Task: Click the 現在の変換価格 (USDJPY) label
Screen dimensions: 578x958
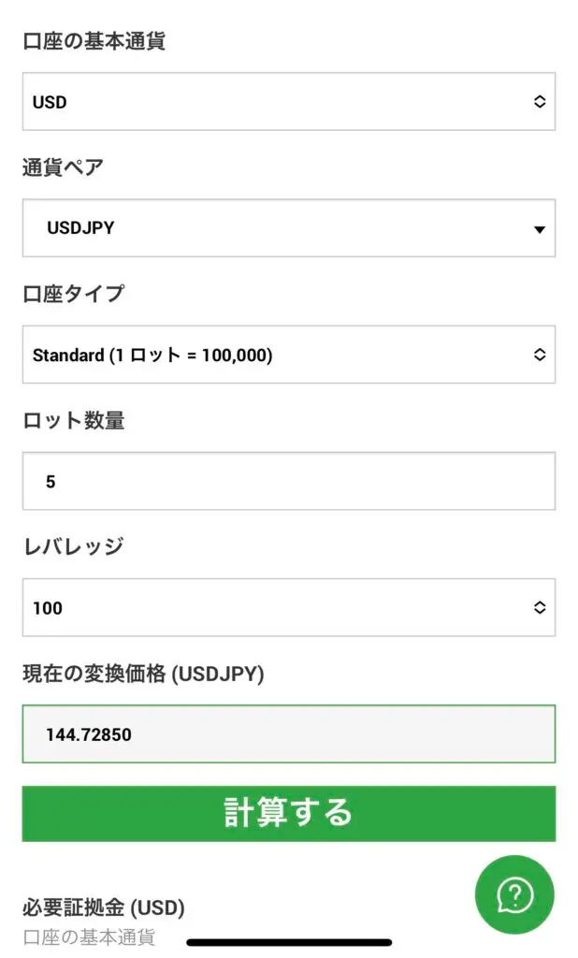Action: click(x=143, y=674)
